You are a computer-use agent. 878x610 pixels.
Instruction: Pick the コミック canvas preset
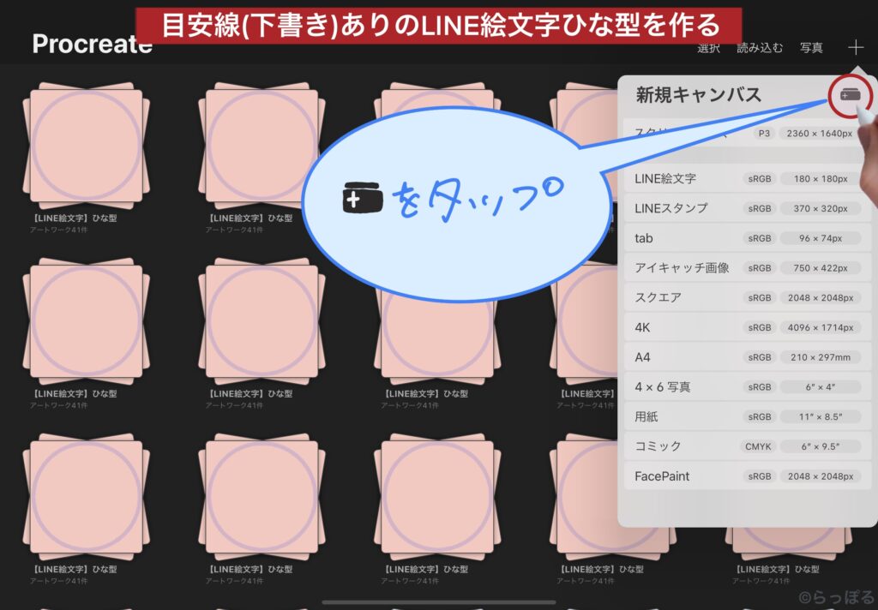click(748, 446)
